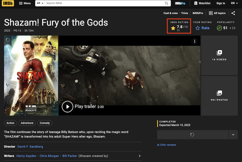242x162 pixels.
Task: Open the 14 Videos tile
Action: pyautogui.click(x=219, y=56)
